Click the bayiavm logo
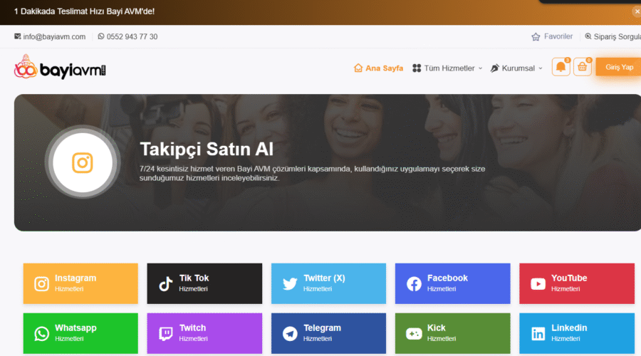 click(60, 67)
